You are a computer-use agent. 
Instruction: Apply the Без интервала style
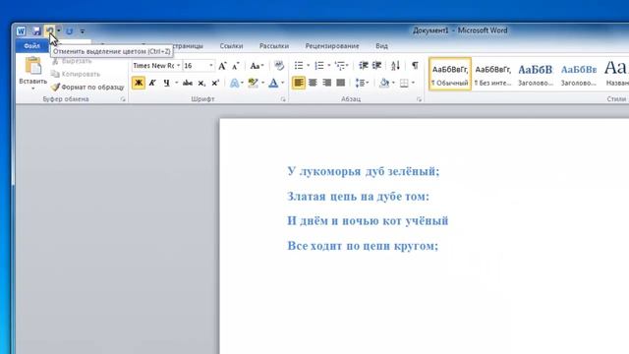pos(493,75)
